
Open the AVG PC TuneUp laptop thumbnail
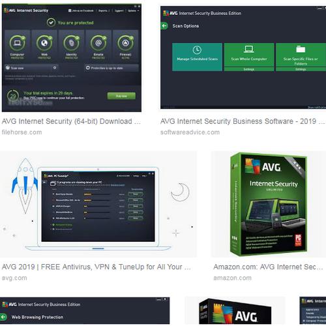tap(98, 204)
